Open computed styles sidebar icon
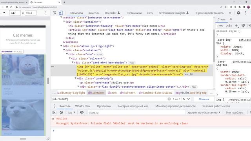Screen dimensions: 251x141 tap(249, 25)
